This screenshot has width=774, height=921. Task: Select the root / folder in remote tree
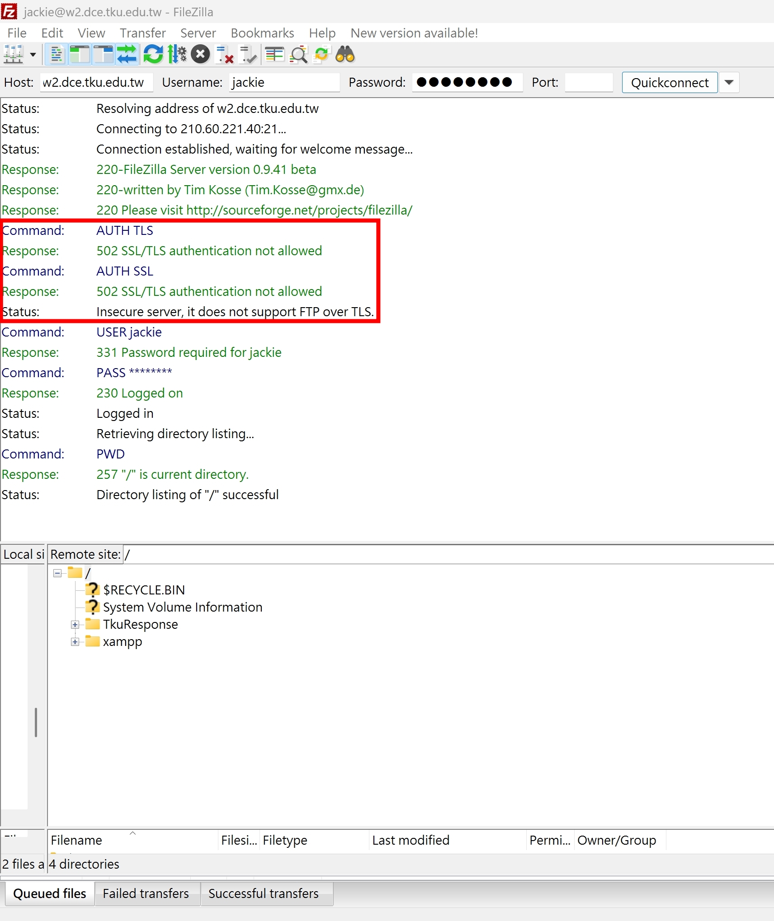[x=88, y=573]
